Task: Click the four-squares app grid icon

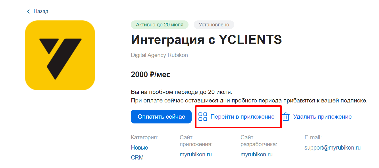Action: 203,117
